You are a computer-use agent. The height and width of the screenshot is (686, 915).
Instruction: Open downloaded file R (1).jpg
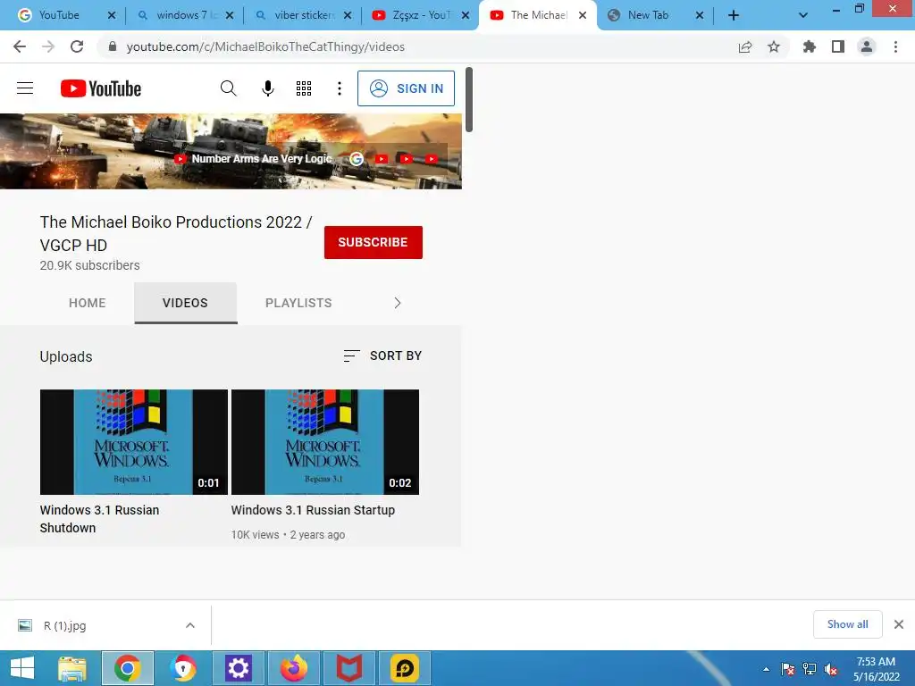(64, 626)
